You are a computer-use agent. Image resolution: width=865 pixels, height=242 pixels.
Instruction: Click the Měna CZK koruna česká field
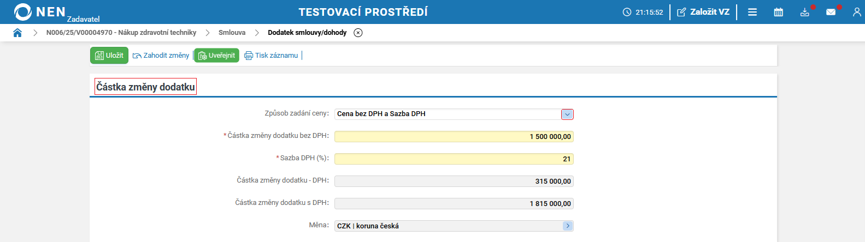(454, 226)
